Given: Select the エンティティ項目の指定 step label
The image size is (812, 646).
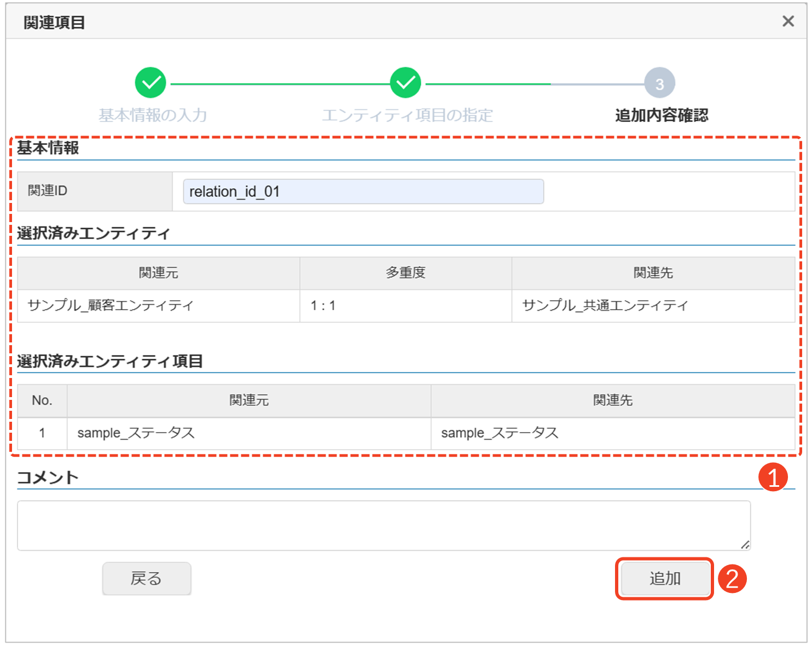Looking at the screenshot, I should tap(407, 115).
